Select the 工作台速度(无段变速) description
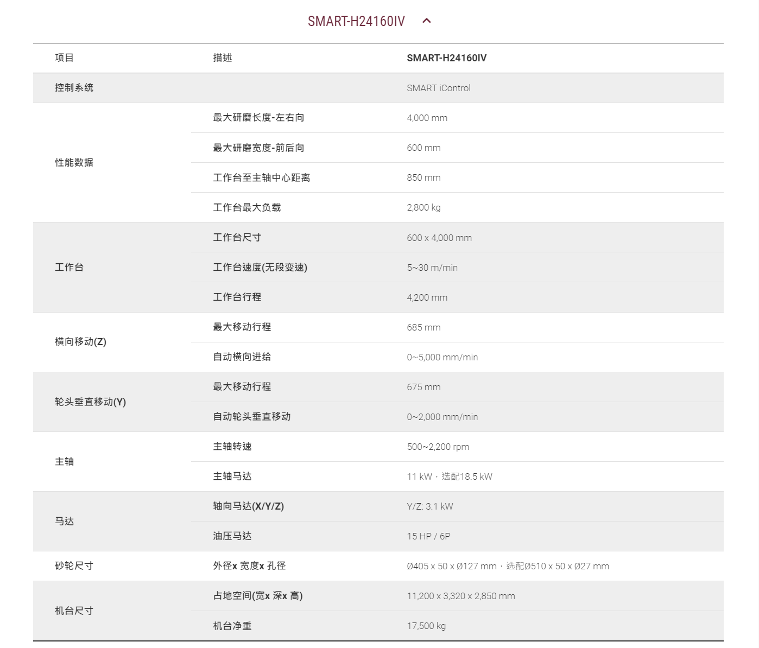This screenshot has width=759, height=648. point(260,267)
